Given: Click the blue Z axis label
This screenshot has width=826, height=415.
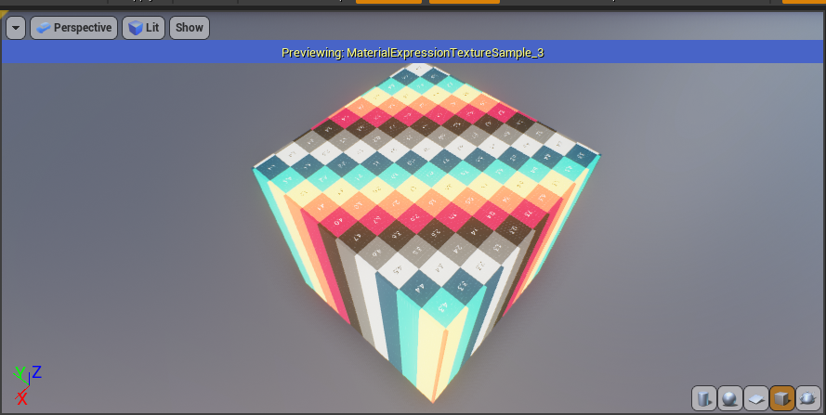Looking at the screenshot, I should click(36, 372).
